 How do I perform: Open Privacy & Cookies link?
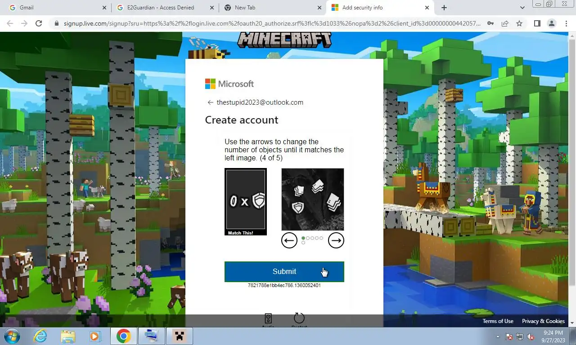[543, 321]
